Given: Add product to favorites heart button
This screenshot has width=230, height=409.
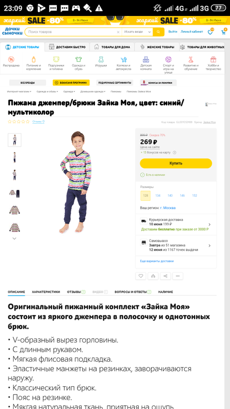Looking at the screenshot, I should (141, 276).
